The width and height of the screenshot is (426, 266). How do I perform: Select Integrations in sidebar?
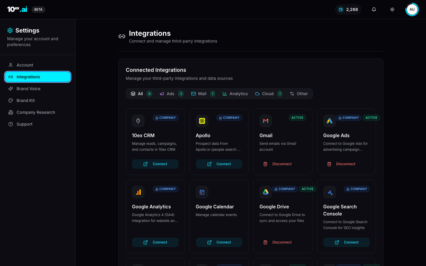click(38, 77)
